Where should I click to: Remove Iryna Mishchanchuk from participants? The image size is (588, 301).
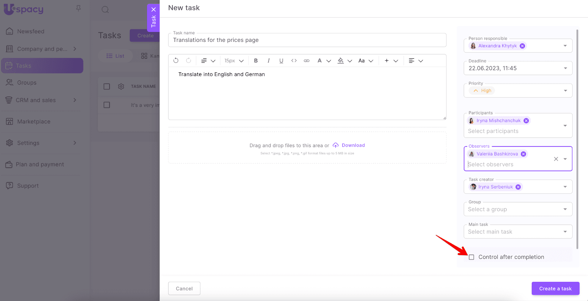[526, 121]
